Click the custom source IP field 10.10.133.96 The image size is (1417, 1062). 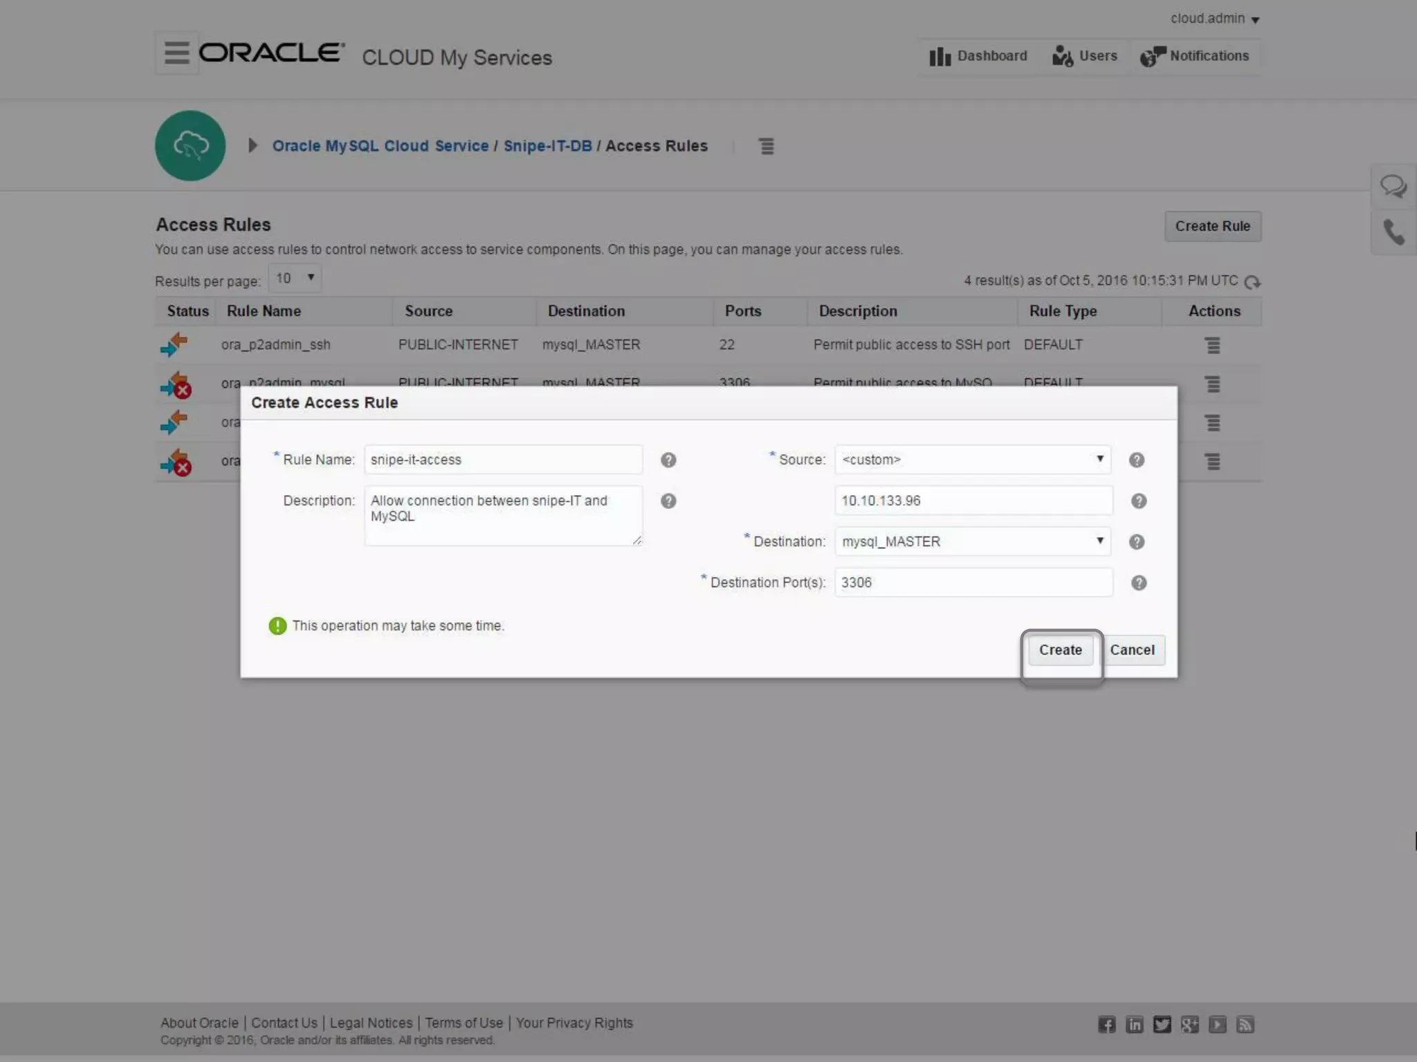coord(973,501)
